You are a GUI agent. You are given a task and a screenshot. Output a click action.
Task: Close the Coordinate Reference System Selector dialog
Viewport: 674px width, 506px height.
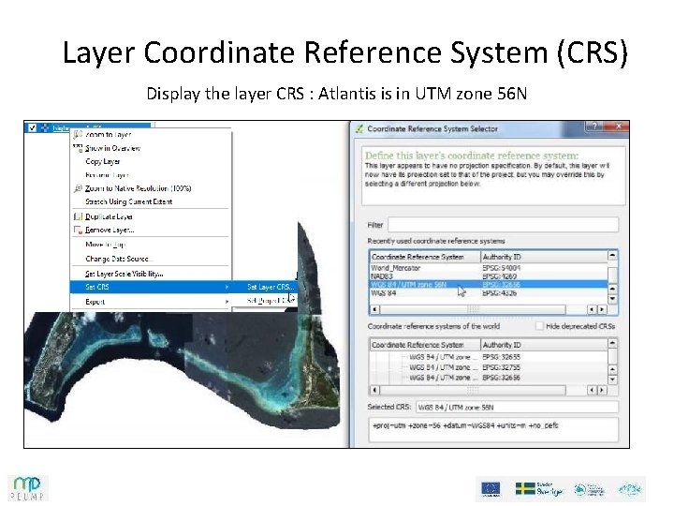[x=617, y=126]
